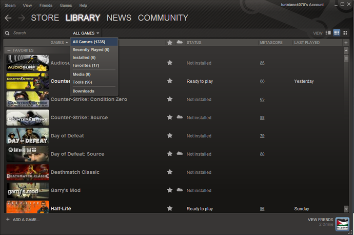Open tunisiano4070's Account link

[302, 5]
